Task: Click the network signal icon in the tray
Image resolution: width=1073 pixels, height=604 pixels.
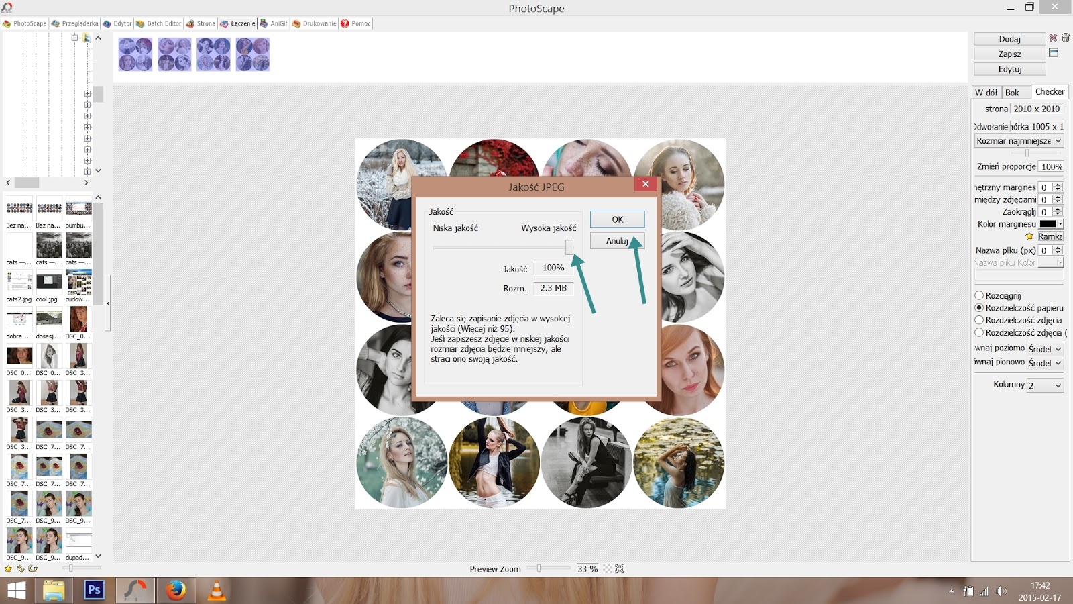Action: pos(984,591)
